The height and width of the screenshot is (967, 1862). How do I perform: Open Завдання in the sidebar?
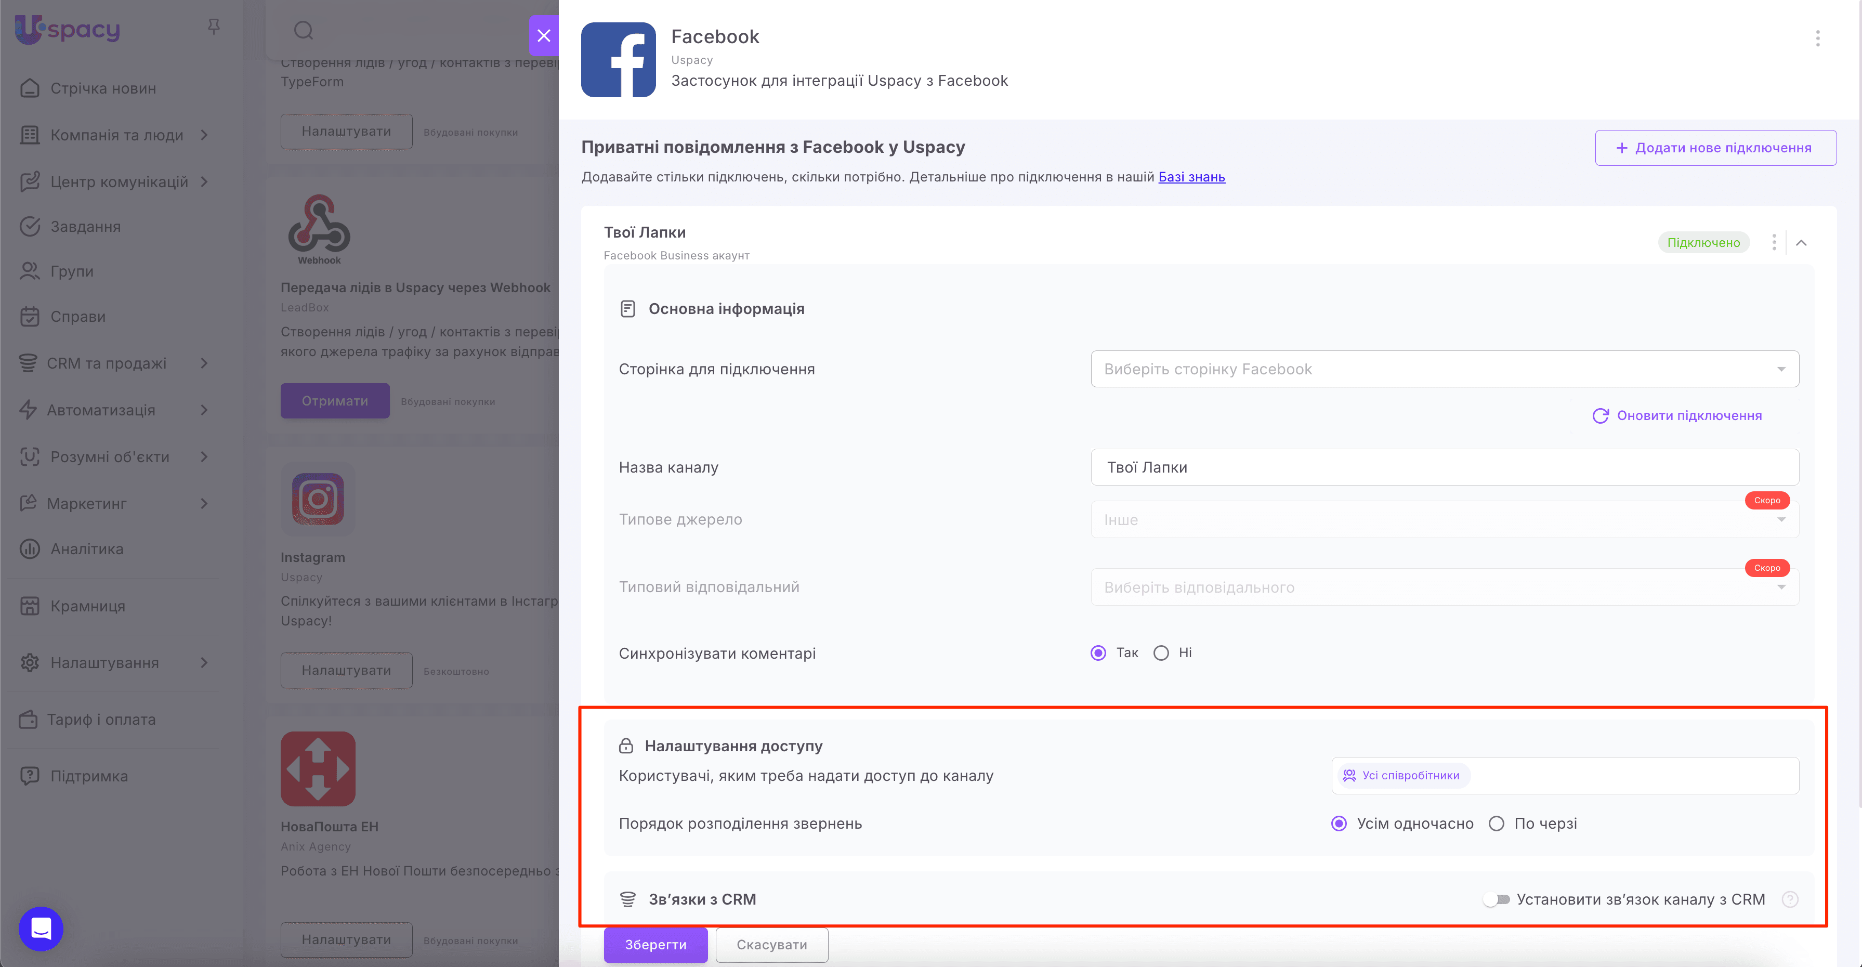(x=85, y=227)
